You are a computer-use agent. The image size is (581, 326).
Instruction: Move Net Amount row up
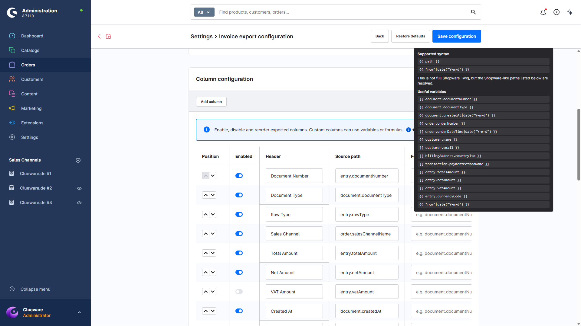[206, 272]
